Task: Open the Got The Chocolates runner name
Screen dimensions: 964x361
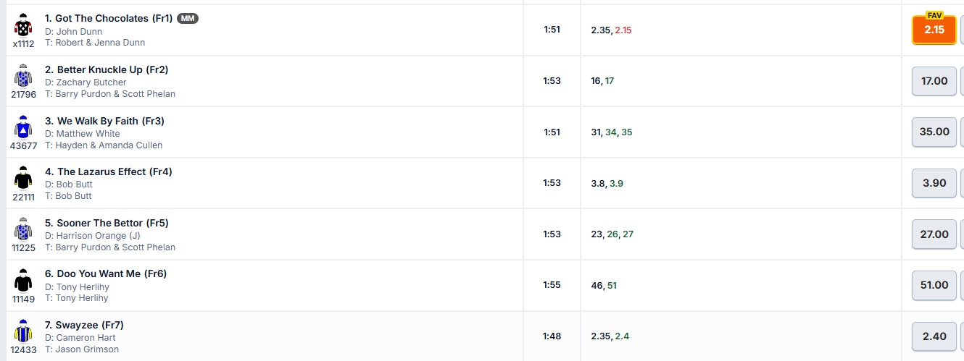Action: tap(109, 18)
